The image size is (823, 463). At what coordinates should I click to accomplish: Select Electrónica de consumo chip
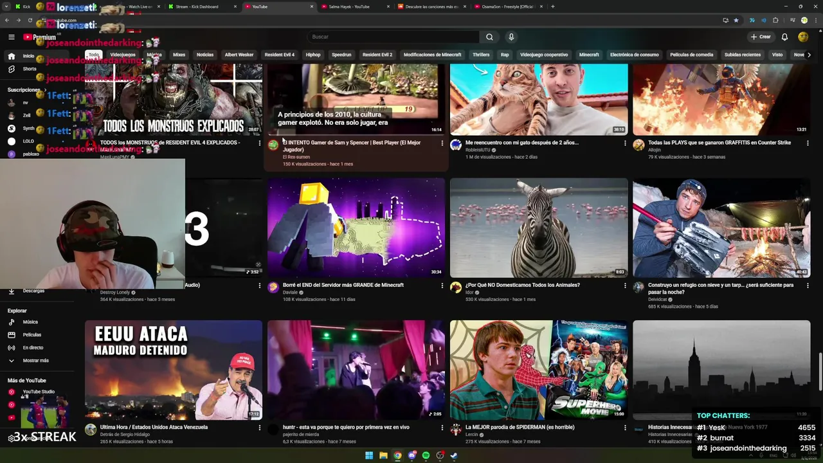click(635, 55)
